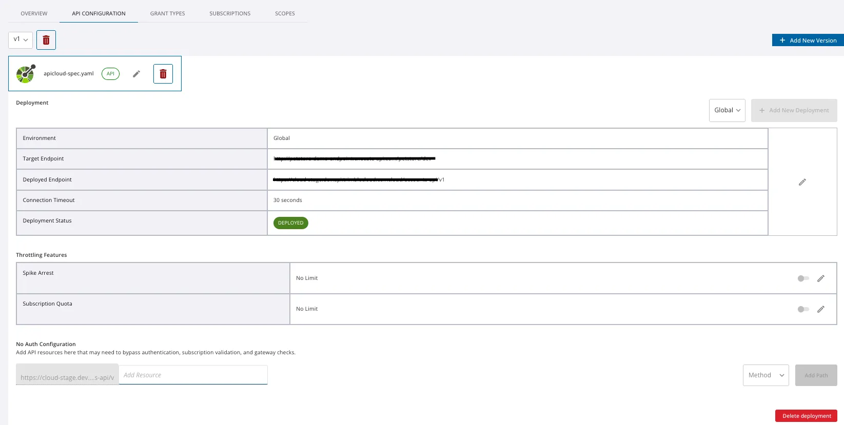Click the base URL prefix field
This screenshot has height=425, width=844.
point(67,375)
